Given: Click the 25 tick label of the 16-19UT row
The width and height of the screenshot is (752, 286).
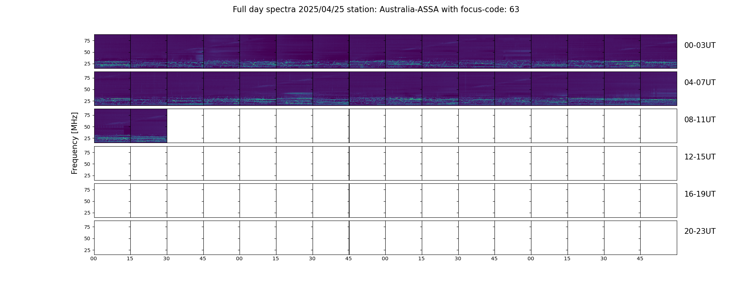Looking at the screenshot, I should pyautogui.click(x=87, y=213).
